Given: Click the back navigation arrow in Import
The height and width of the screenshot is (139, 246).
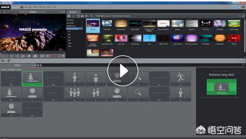Looking at the screenshot, I should click(69, 16).
